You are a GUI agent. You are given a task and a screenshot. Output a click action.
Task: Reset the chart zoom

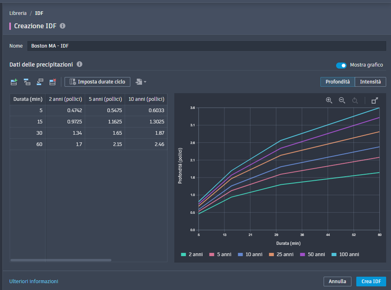coord(355,100)
